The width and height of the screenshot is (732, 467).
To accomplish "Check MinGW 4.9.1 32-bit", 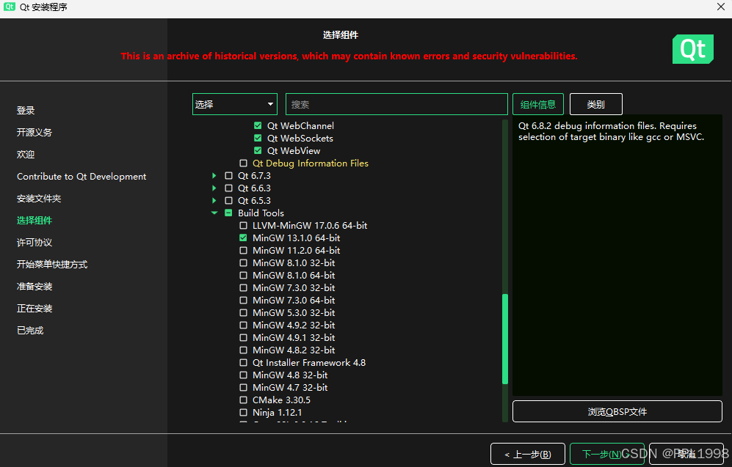I will click(x=243, y=337).
